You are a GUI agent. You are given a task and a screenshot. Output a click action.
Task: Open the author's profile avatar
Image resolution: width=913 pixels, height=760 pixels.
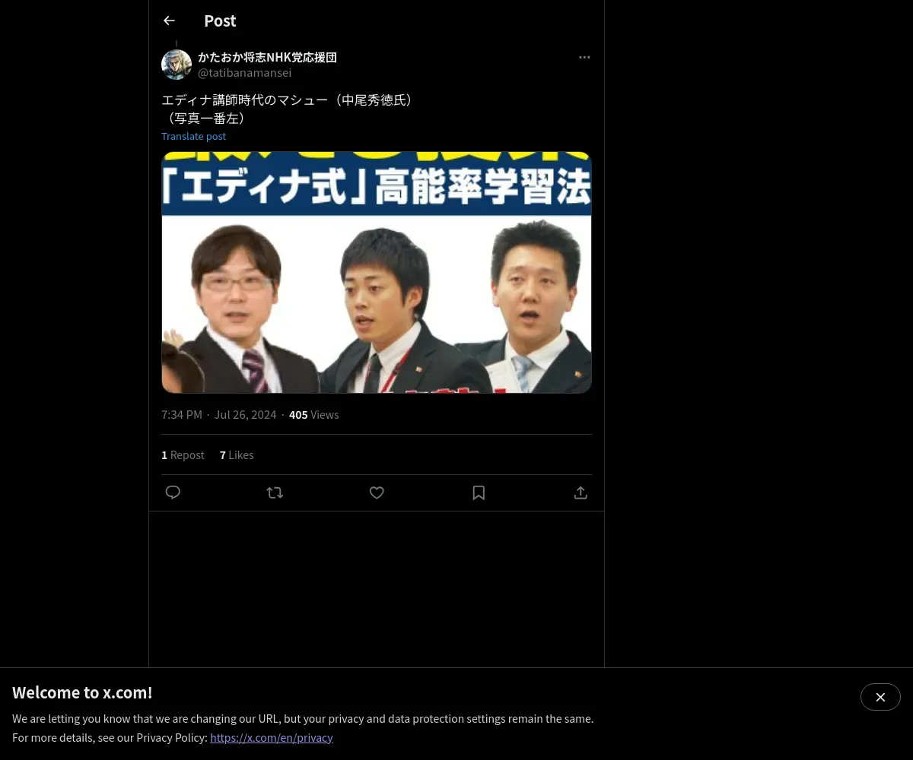coord(177,65)
